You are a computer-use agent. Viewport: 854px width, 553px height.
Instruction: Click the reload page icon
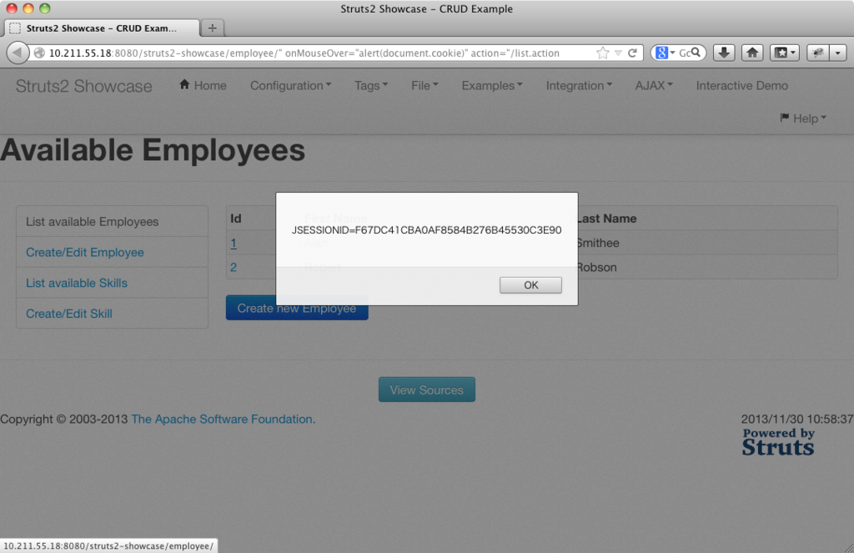click(x=632, y=53)
